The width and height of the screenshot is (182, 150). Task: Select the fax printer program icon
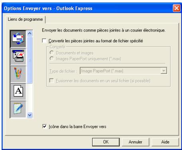pyautogui.click(x=18, y=56)
